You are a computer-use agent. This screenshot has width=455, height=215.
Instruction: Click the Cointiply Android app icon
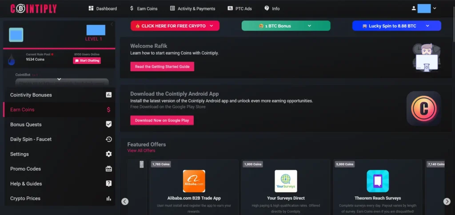tap(423, 109)
